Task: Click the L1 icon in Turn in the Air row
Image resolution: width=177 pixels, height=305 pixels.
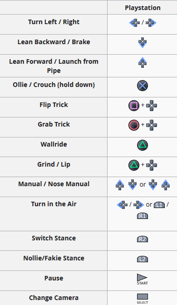Action: pyautogui.click(x=159, y=205)
